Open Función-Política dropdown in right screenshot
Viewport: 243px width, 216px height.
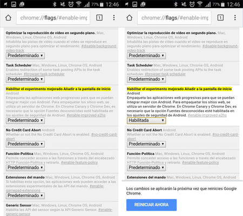point(146,167)
